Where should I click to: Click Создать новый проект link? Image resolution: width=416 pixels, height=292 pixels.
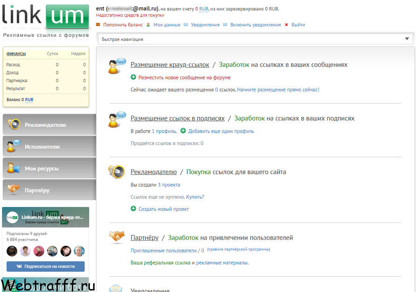(164, 209)
